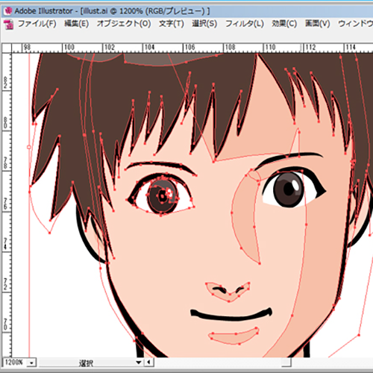Select the selected left eye pupil
373x373 pixels.
tap(163, 197)
